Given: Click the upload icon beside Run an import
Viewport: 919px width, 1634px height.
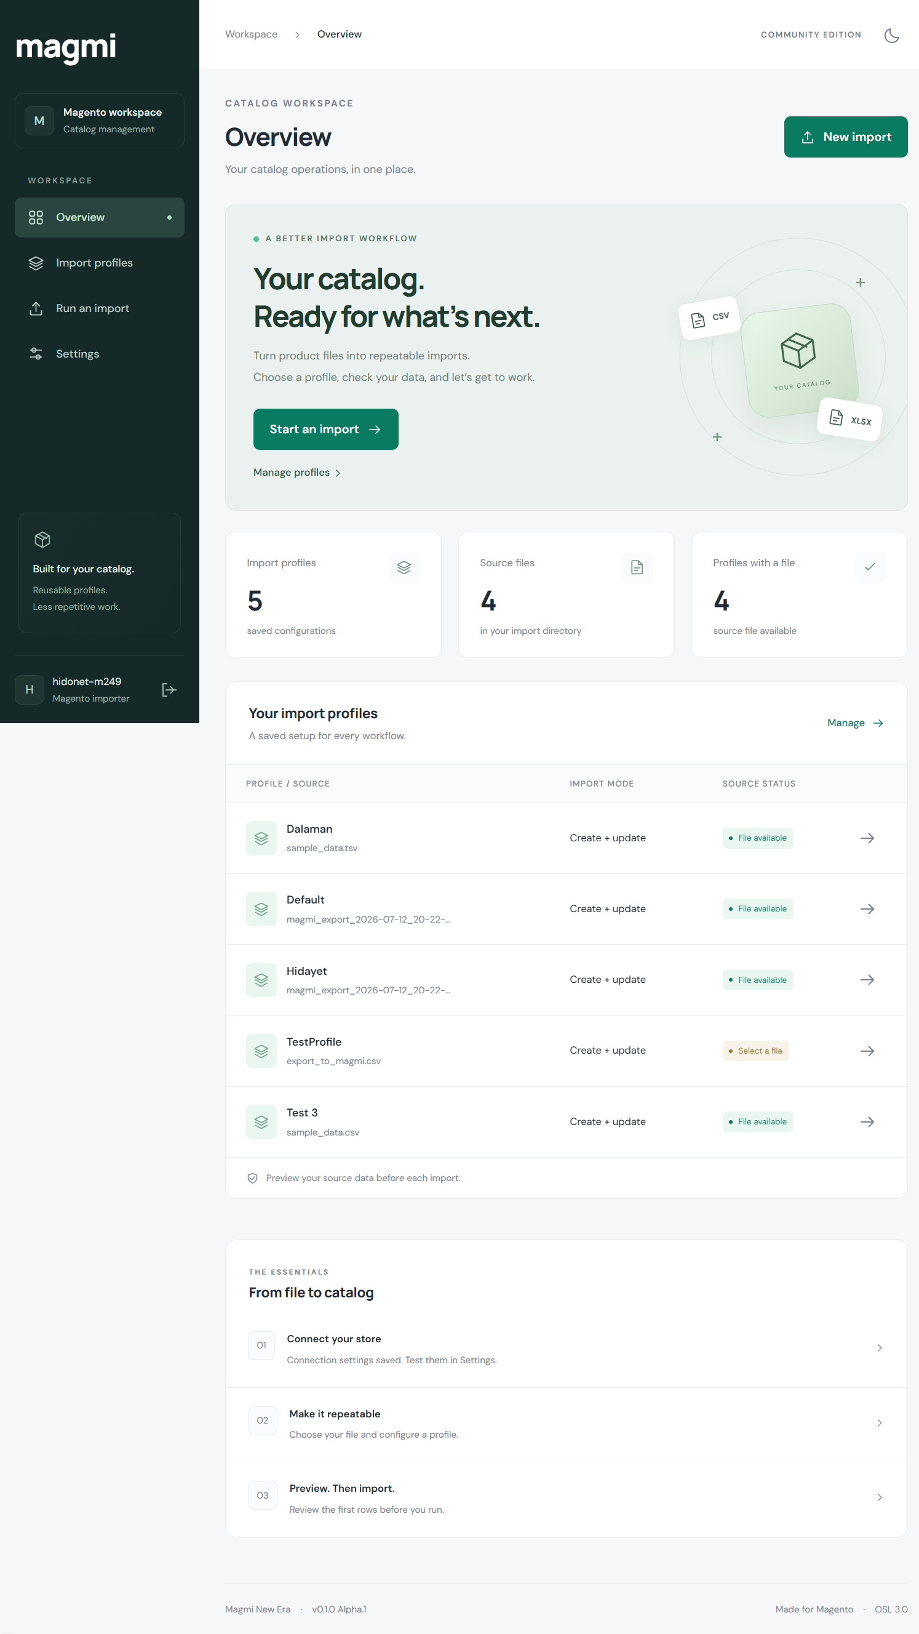Looking at the screenshot, I should [36, 309].
